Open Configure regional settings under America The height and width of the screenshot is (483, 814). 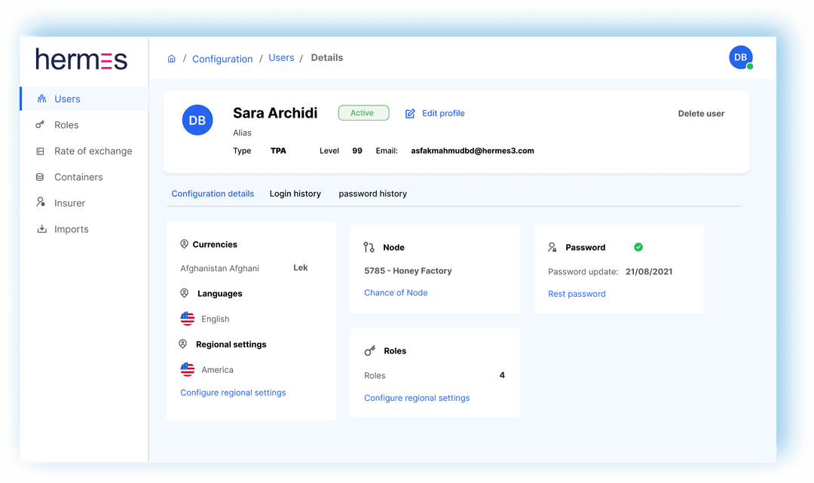click(233, 393)
